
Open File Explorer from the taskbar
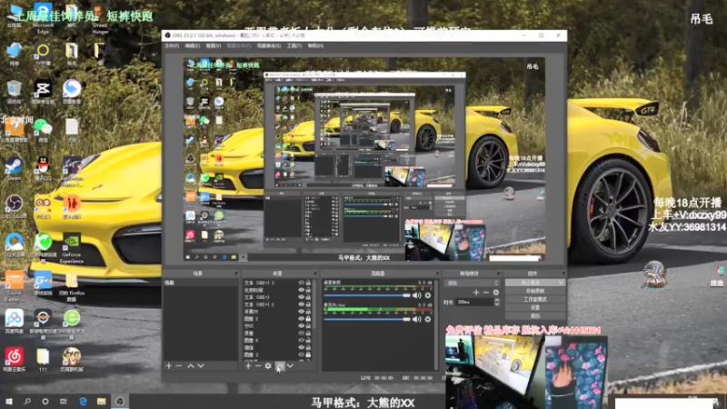click(101, 401)
